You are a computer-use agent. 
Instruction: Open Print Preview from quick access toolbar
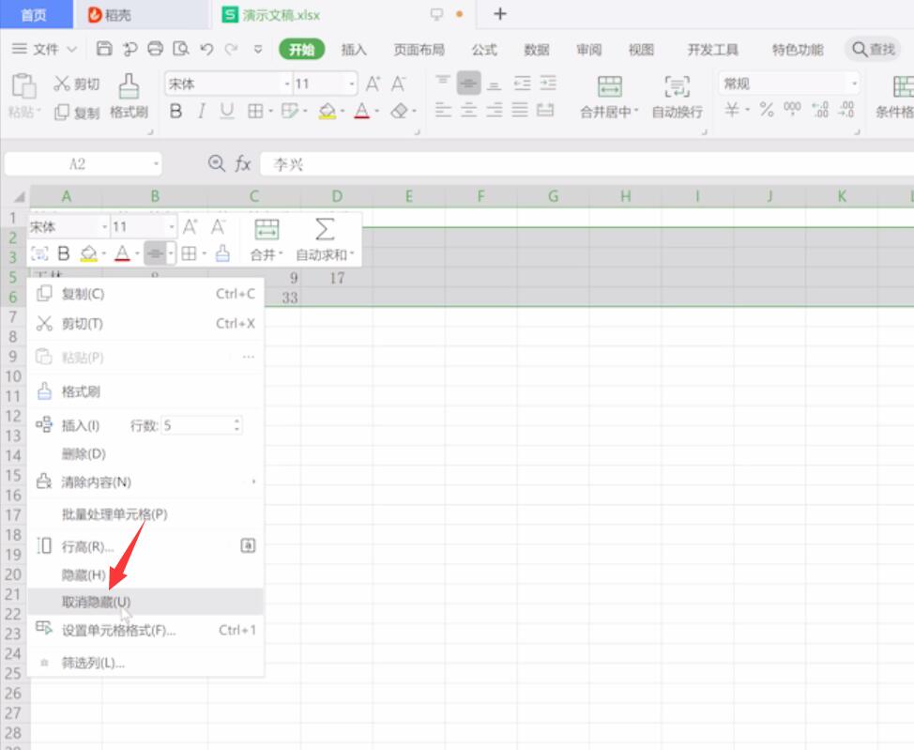click(181, 49)
